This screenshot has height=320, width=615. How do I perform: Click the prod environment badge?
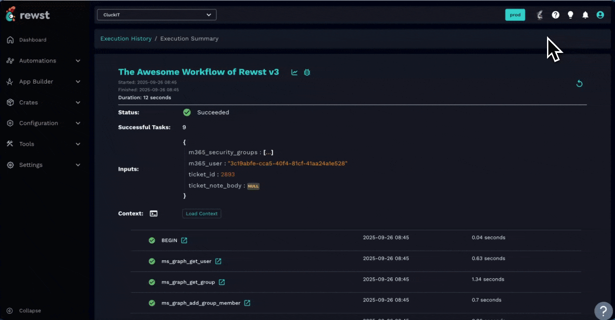[x=515, y=15]
